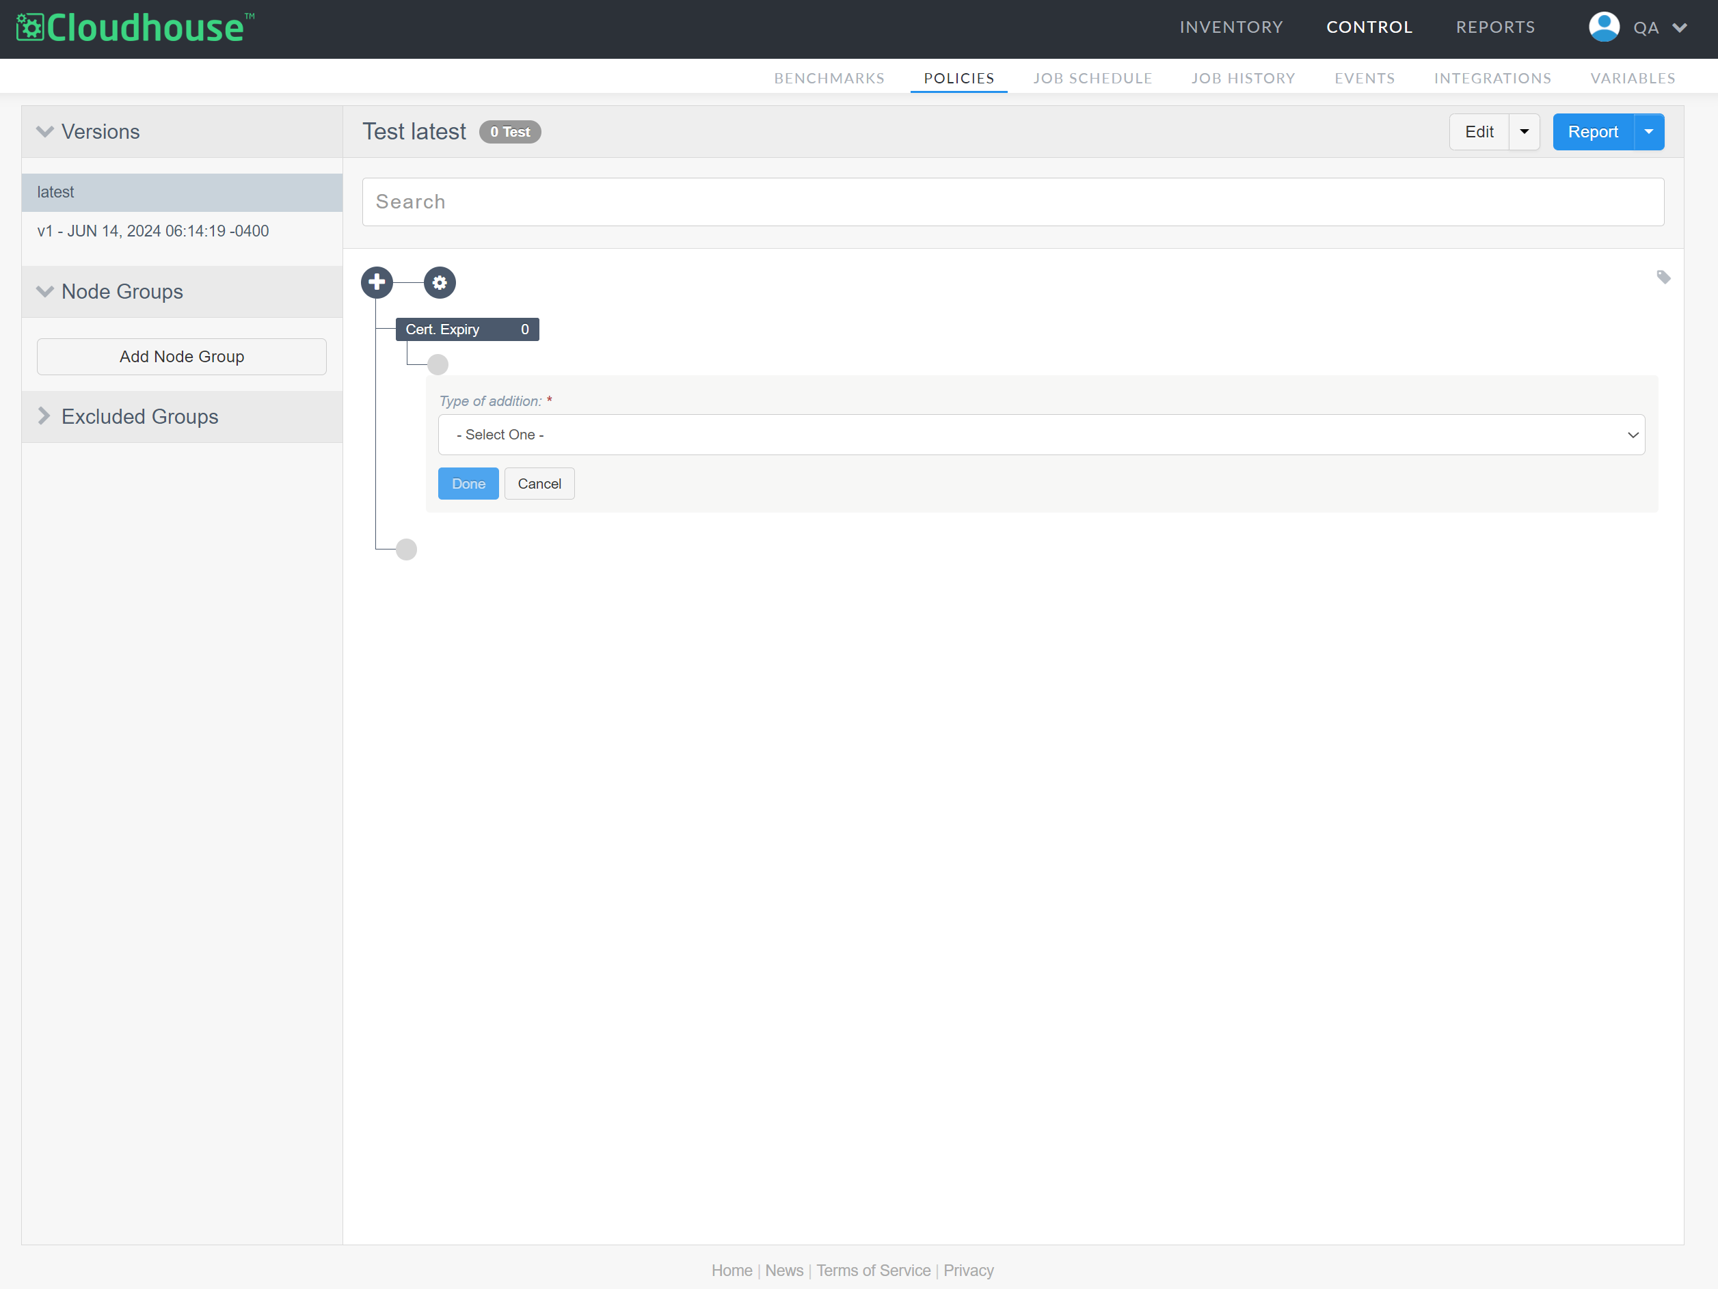Click the Edit button
The width and height of the screenshot is (1718, 1289).
tap(1479, 132)
